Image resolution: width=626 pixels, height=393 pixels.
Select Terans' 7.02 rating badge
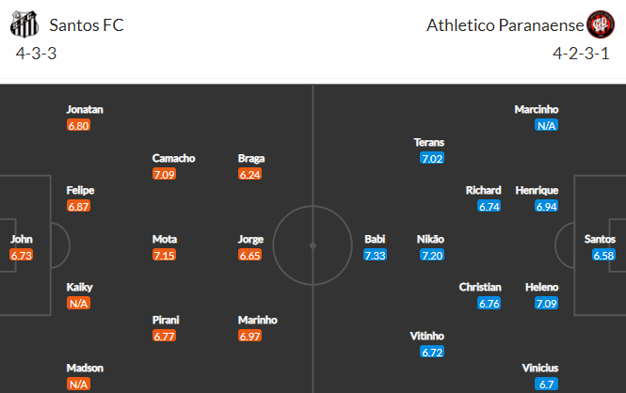click(x=432, y=158)
